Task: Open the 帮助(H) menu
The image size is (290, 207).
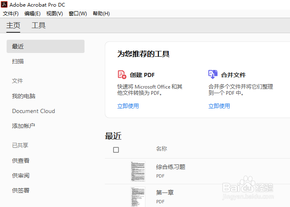Action: pyautogui.click(x=101, y=14)
